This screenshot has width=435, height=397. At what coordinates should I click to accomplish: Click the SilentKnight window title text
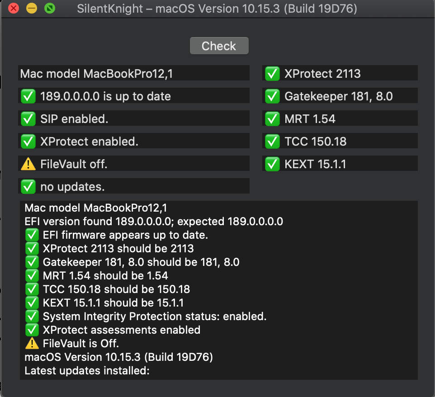click(x=217, y=9)
